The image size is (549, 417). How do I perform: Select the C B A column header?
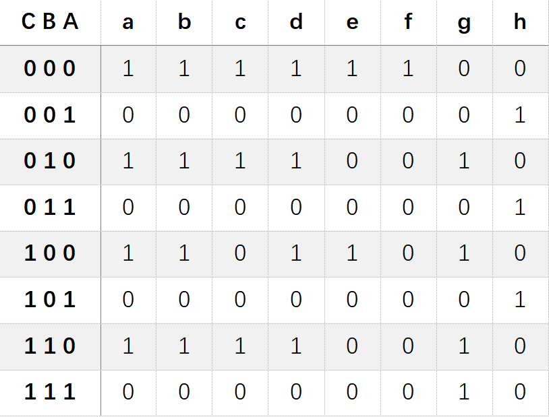(x=50, y=22)
